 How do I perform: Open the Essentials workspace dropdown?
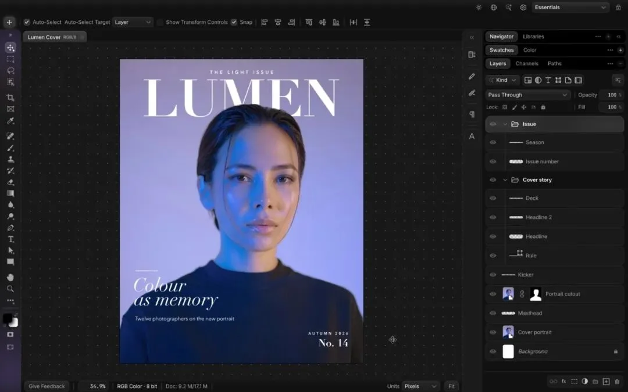tap(570, 7)
